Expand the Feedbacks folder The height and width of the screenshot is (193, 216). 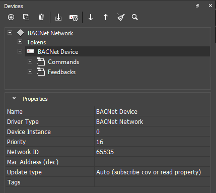[30, 72]
